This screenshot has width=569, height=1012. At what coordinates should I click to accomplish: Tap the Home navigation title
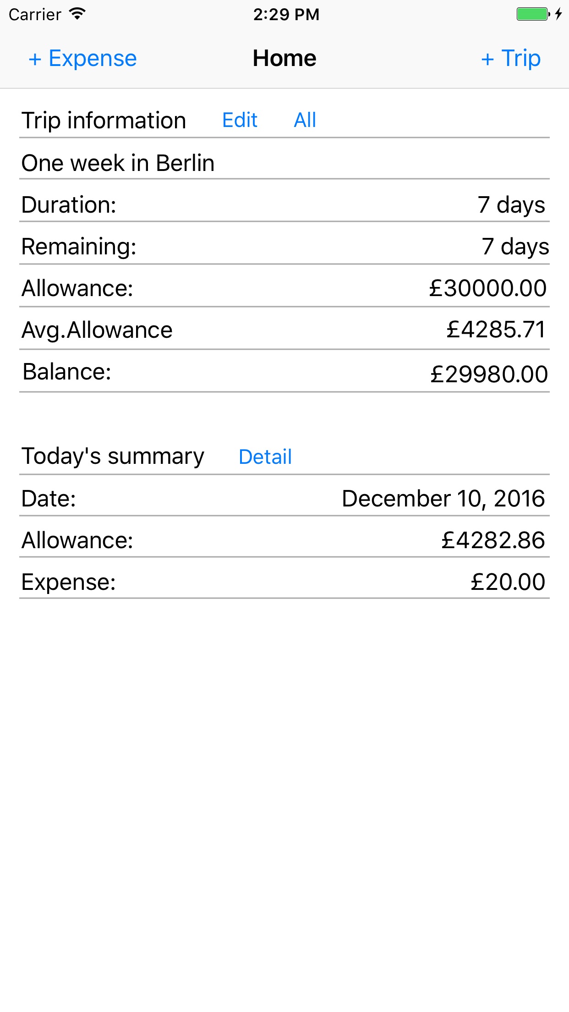pos(284,59)
